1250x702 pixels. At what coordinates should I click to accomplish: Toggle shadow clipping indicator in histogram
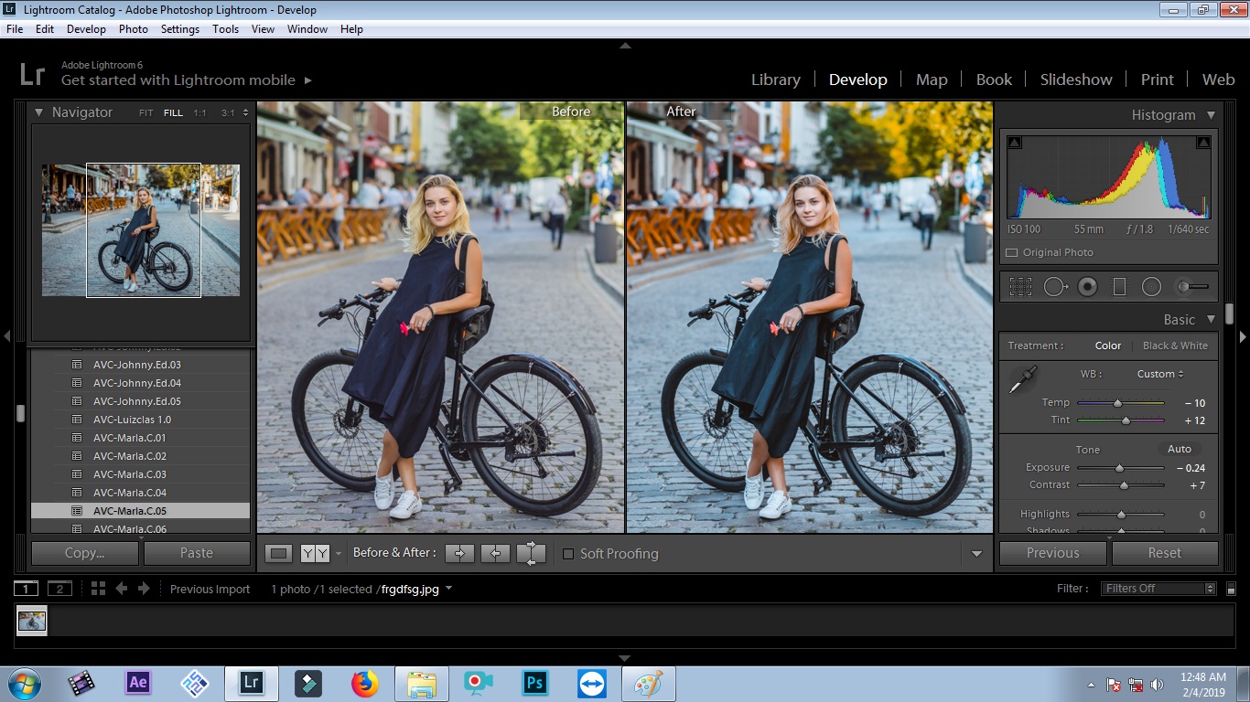pyautogui.click(x=1015, y=143)
